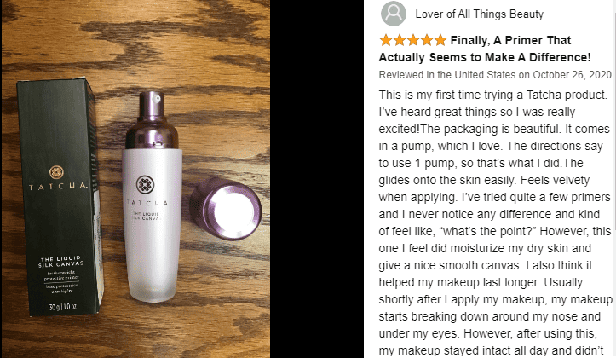Click the last gold star in the rating

pyautogui.click(x=440, y=40)
